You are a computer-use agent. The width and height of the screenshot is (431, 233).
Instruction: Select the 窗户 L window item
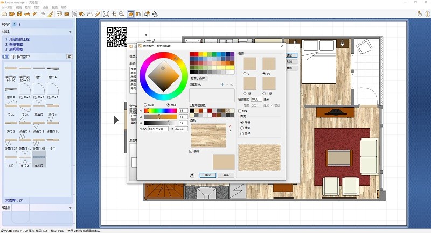tap(53, 72)
